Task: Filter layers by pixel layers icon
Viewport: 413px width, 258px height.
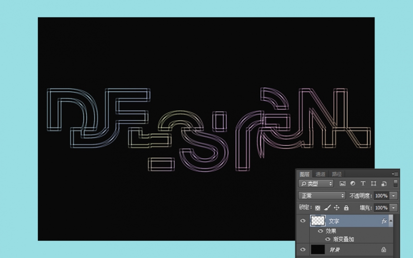Action: coord(342,184)
